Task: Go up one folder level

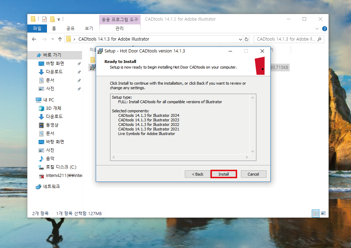Action: (x=60, y=39)
